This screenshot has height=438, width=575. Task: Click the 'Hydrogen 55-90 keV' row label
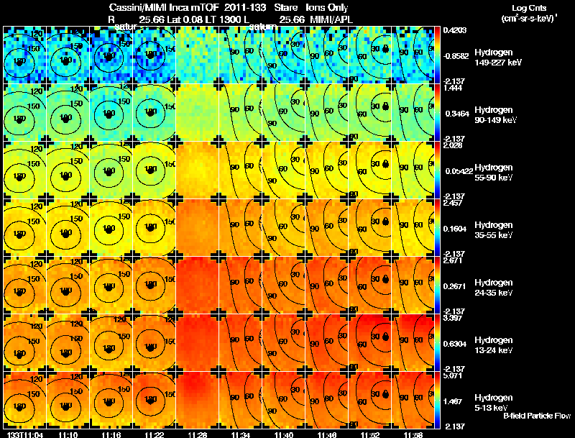(x=494, y=173)
